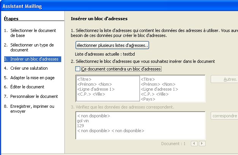This screenshot has width=238, height=155.
Task: Click the Étapes heading in sidebar
Action: [11, 18]
